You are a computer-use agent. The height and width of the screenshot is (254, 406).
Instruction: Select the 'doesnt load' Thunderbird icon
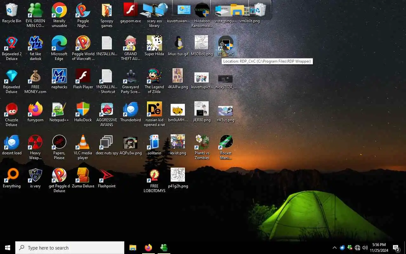point(12,145)
